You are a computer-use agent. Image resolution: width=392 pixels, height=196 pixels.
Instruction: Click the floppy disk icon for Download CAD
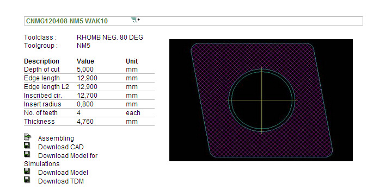tap(27, 146)
